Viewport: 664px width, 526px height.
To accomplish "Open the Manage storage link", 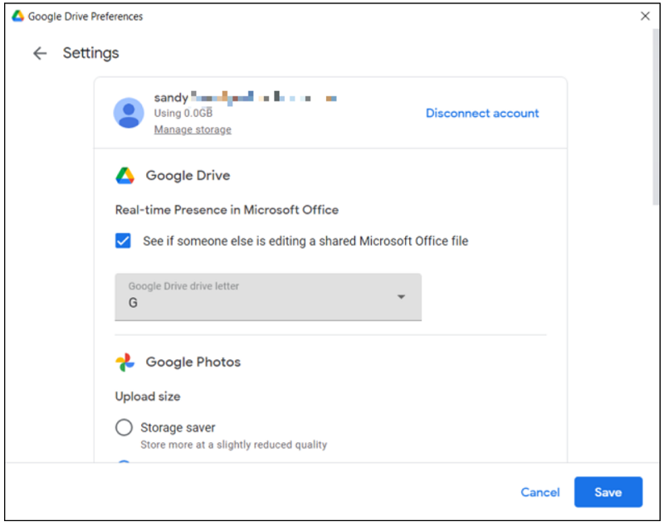I will (193, 129).
